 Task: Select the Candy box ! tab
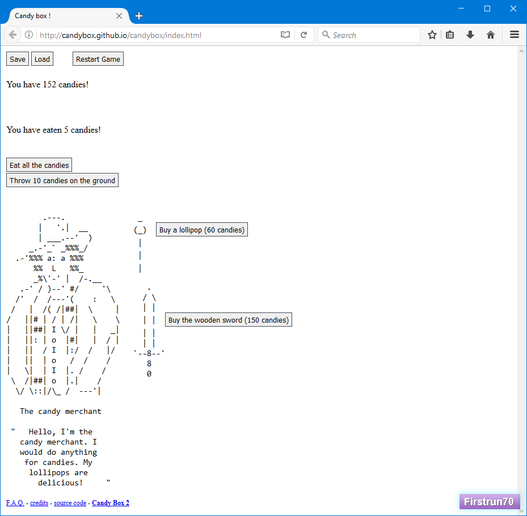click(57, 16)
